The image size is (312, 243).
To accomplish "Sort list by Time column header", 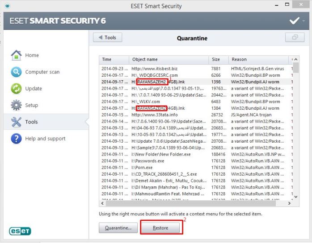I will [x=107, y=59].
